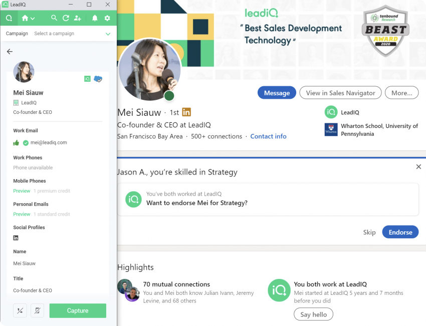Dismiss the endorsement card with the X
This screenshot has height=326, width=426.
[x=418, y=167]
